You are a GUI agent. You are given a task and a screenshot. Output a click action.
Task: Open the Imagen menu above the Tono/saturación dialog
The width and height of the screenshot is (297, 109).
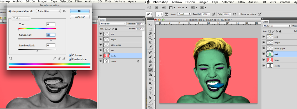(x=43, y=1)
